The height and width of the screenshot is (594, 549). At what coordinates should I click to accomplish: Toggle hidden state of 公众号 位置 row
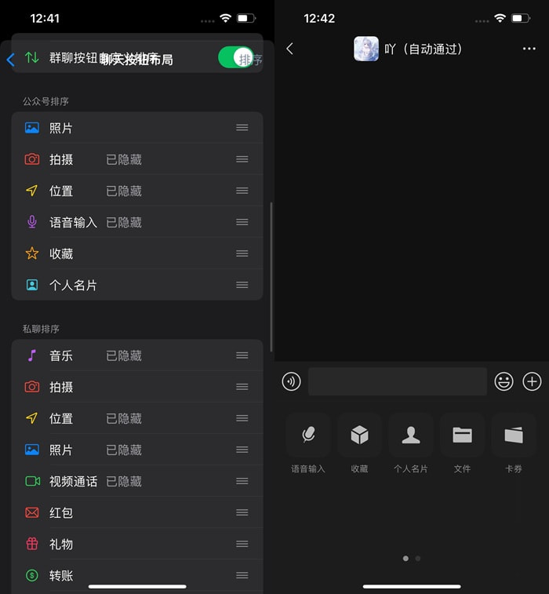124,191
